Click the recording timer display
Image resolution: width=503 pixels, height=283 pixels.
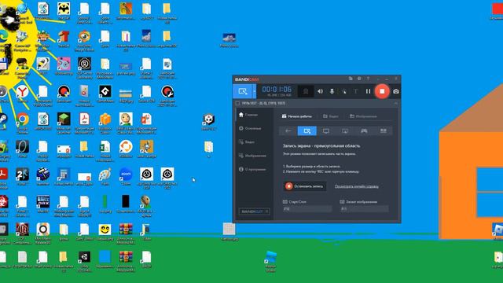pos(277,90)
